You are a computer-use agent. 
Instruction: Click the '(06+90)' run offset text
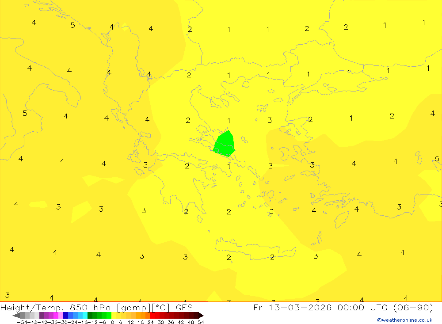coord(413,308)
